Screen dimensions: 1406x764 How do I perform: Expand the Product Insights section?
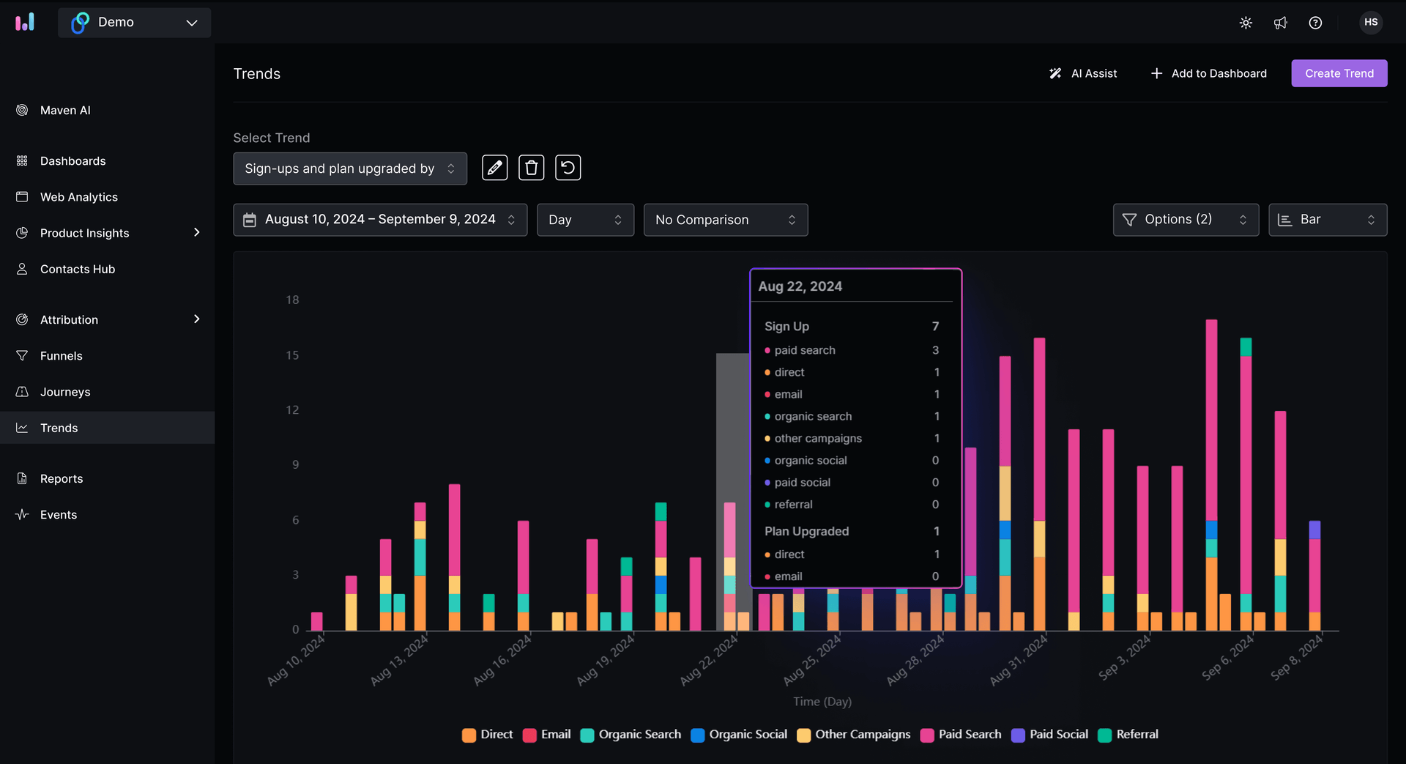[x=84, y=232]
